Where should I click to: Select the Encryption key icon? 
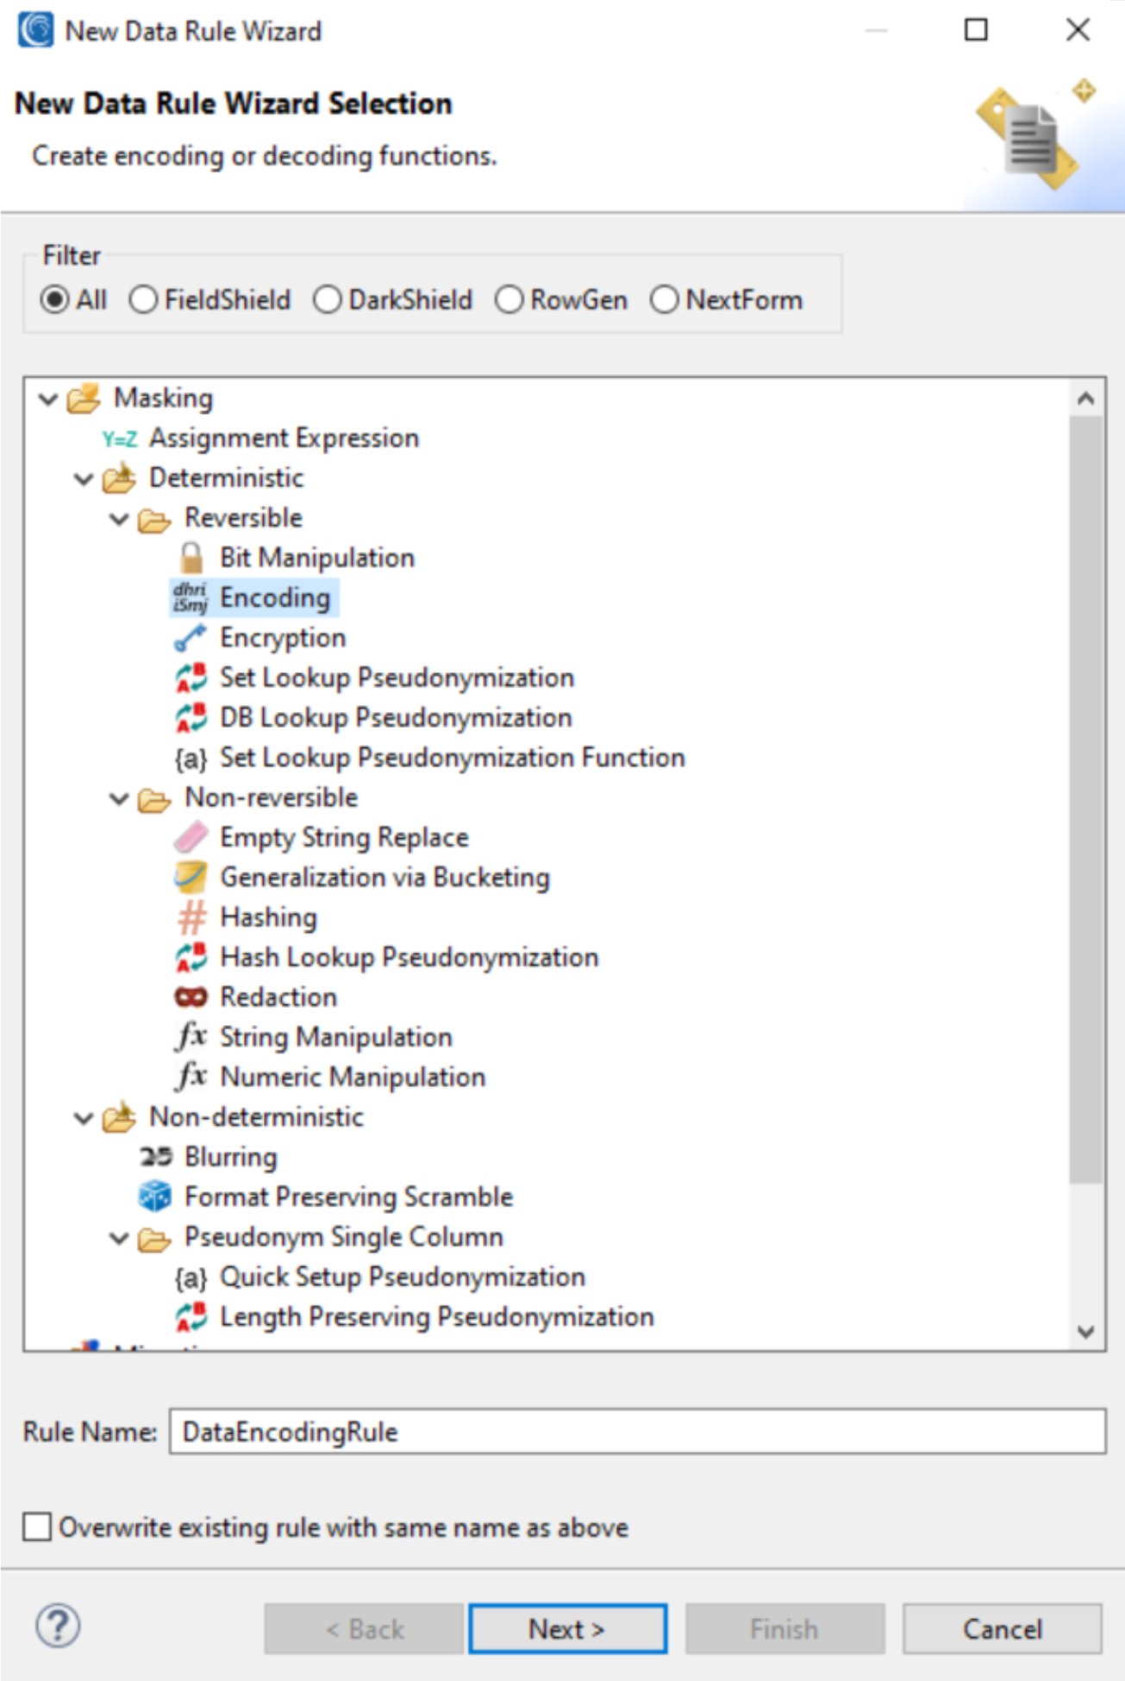click(191, 638)
